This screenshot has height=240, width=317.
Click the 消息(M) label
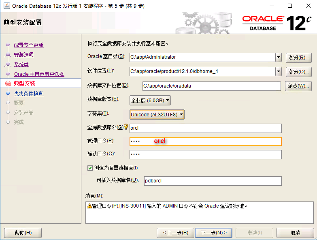point(94,196)
